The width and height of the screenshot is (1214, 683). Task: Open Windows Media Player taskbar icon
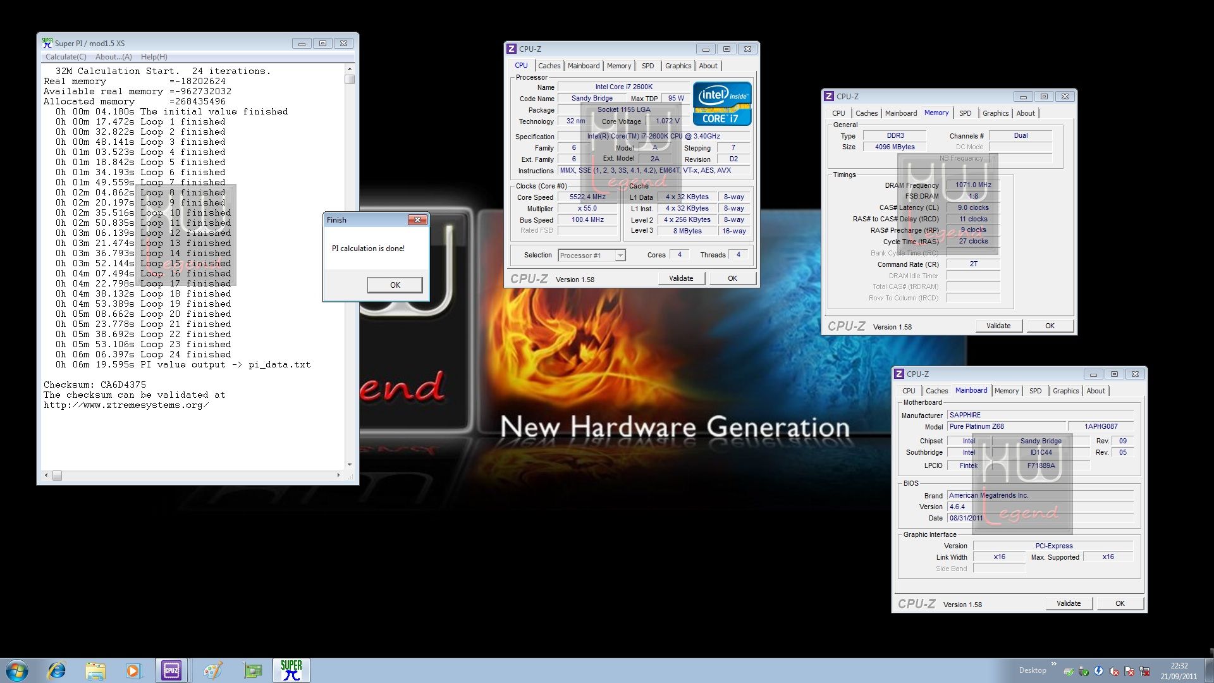pyautogui.click(x=133, y=670)
